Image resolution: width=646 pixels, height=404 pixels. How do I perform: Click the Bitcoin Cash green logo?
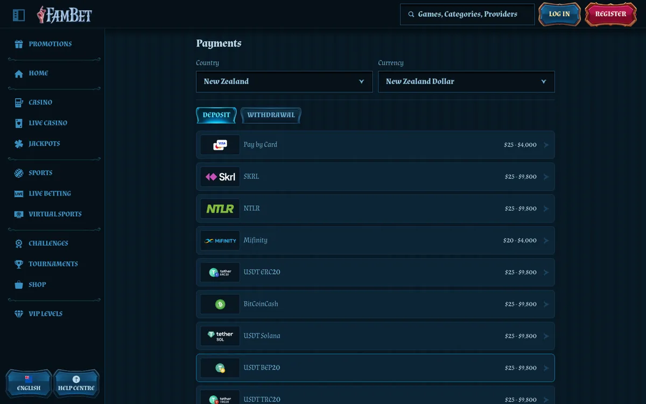tap(220, 304)
